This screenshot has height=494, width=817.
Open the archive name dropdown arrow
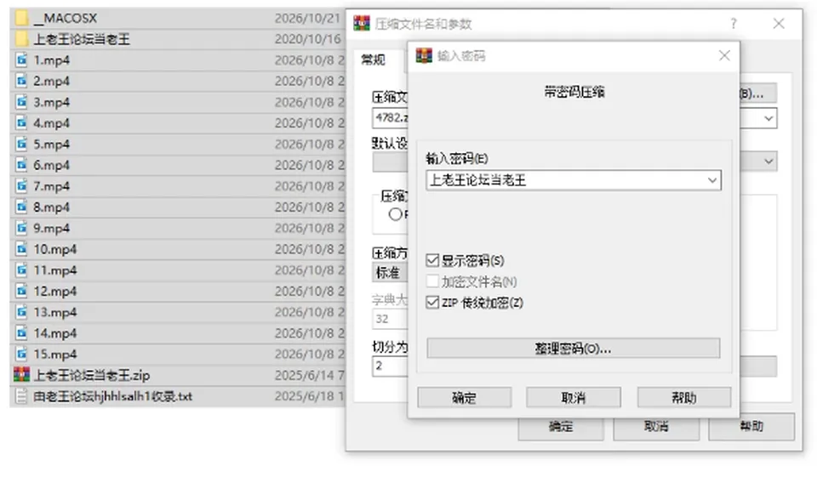768,118
